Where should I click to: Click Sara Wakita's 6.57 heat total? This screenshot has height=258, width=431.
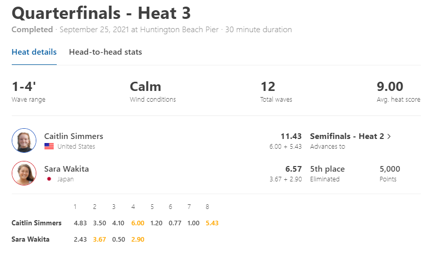click(293, 169)
